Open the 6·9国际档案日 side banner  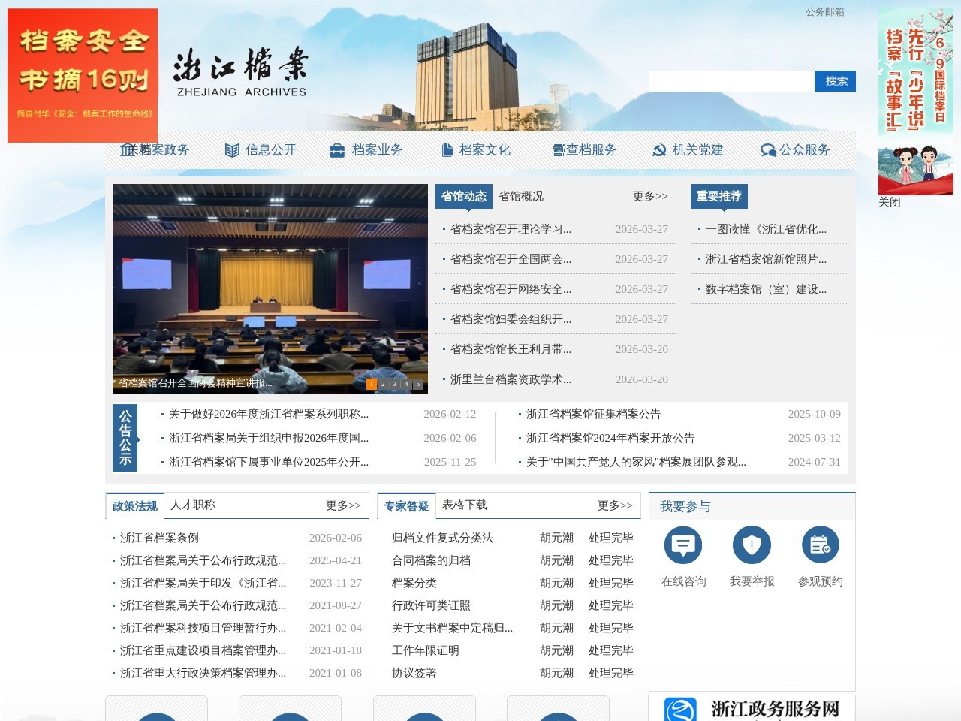click(x=916, y=101)
